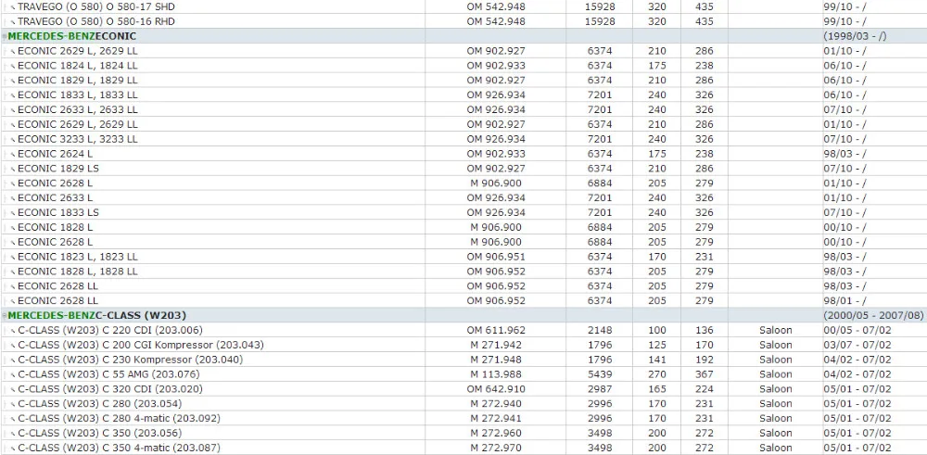Select ECONIC 1833 L, 1833 LL row
The image size is (927, 455).
[x=463, y=95]
